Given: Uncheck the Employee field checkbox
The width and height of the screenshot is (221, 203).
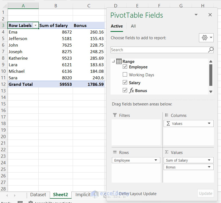Looking at the screenshot, I should click(125, 66).
